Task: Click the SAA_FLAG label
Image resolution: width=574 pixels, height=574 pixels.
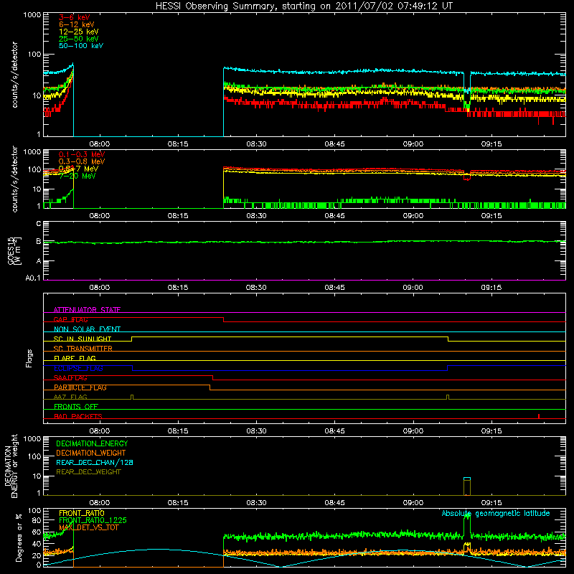Action: pyautogui.click(x=70, y=378)
